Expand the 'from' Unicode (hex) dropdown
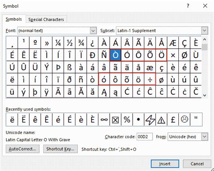 tap(205, 137)
